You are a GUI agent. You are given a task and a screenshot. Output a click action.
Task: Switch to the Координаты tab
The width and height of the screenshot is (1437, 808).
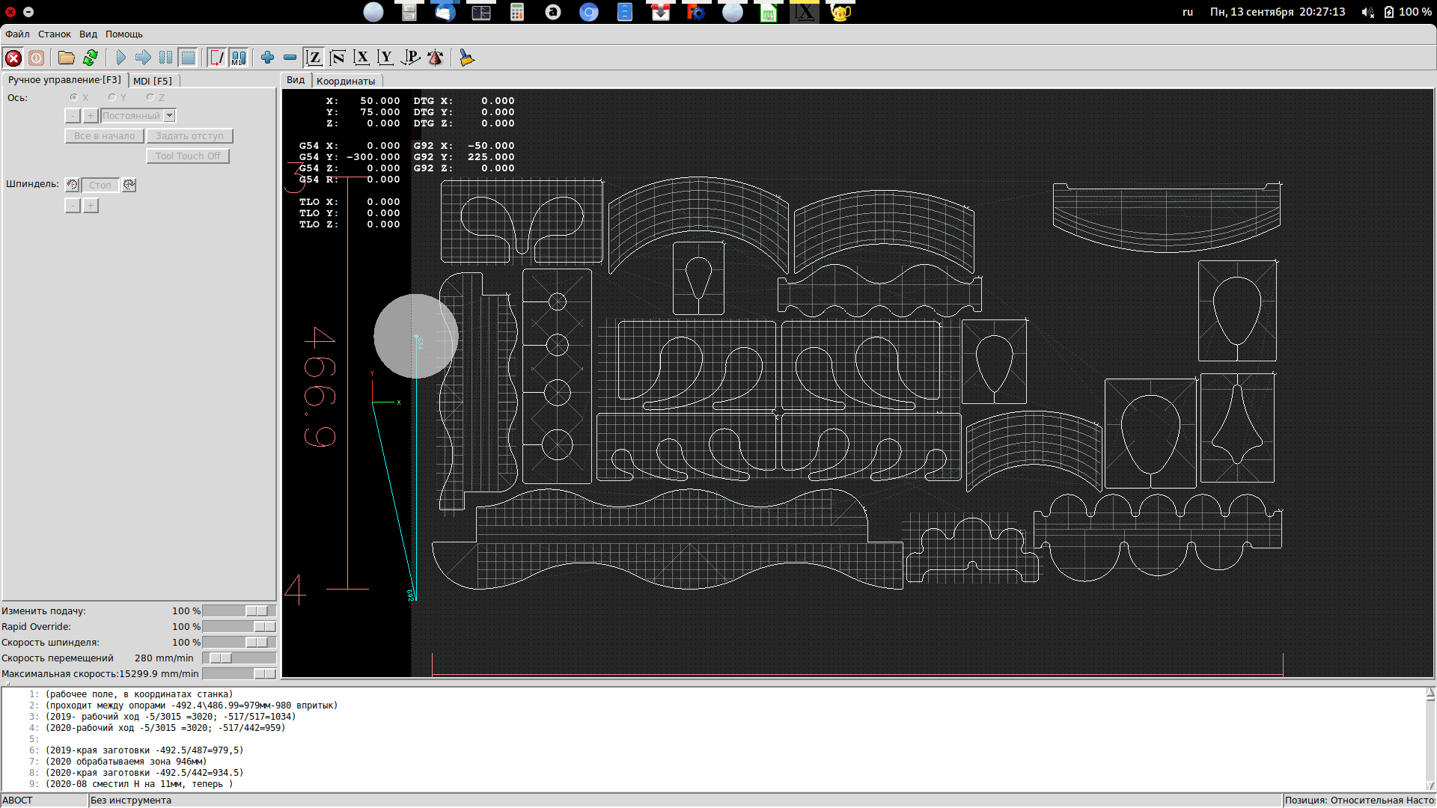[346, 81]
